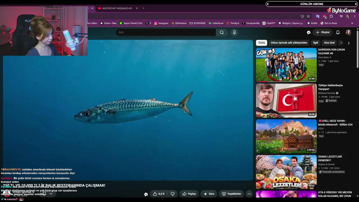Viewport: 359px width, 202px height.
Task: Open the Türkiye Saklambaçta Yarışıyor thumbnail
Action: tap(286, 100)
